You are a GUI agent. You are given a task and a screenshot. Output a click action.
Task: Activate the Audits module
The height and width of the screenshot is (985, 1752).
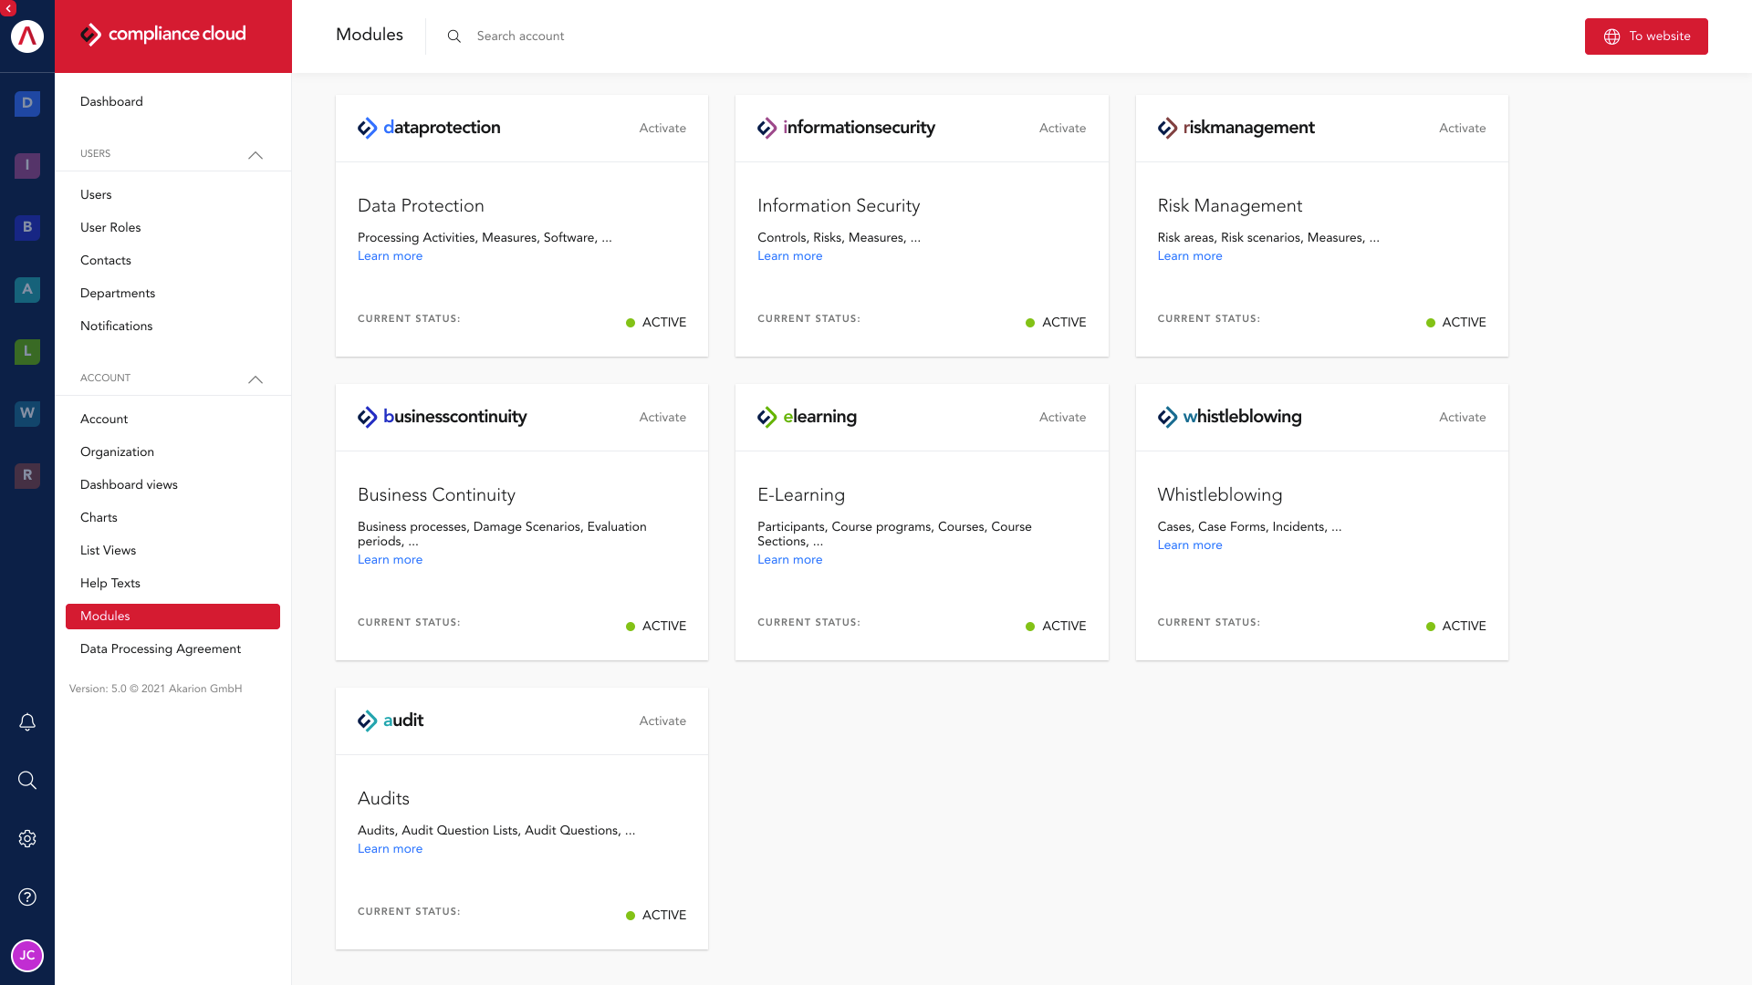[x=662, y=721]
